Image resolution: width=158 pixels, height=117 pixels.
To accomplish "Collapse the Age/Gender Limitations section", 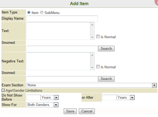I will point(3,90).
